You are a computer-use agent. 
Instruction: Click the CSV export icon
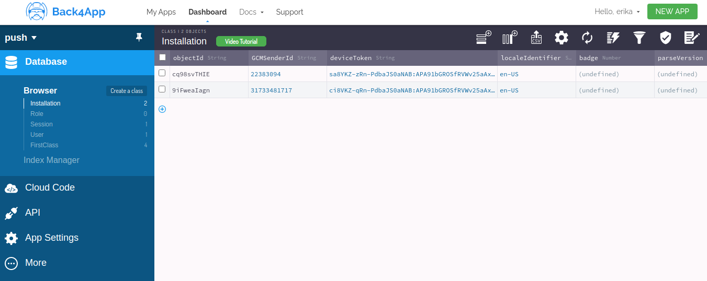pos(536,38)
